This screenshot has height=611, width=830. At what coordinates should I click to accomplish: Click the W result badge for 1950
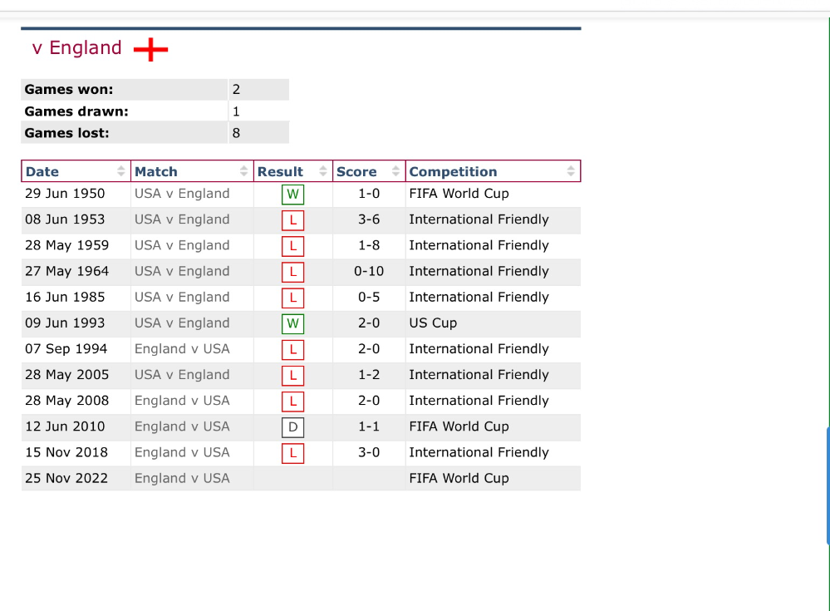tap(292, 195)
